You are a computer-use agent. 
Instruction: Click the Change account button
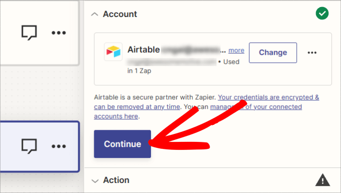pyautogui.click(x=273, y=53)
